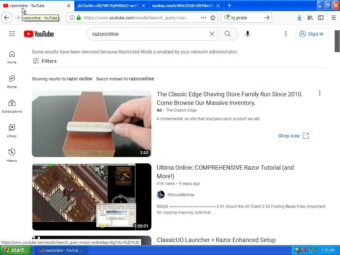
Task: Focus the browser address bar URL
Action: coord(136,18)
